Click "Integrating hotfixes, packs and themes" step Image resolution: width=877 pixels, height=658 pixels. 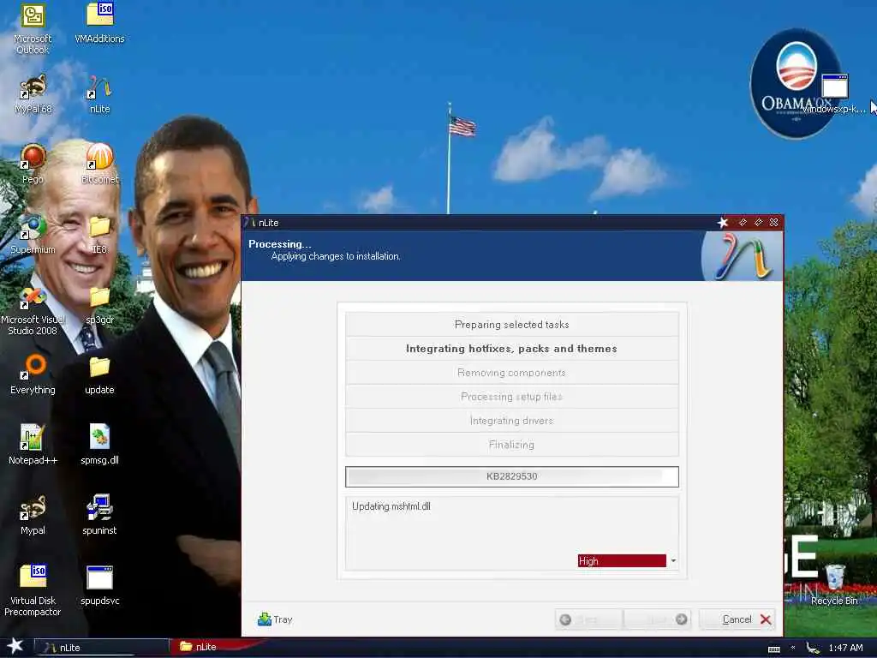coord(512,349)
